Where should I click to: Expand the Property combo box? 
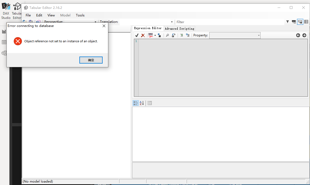[x=258, y=35]
